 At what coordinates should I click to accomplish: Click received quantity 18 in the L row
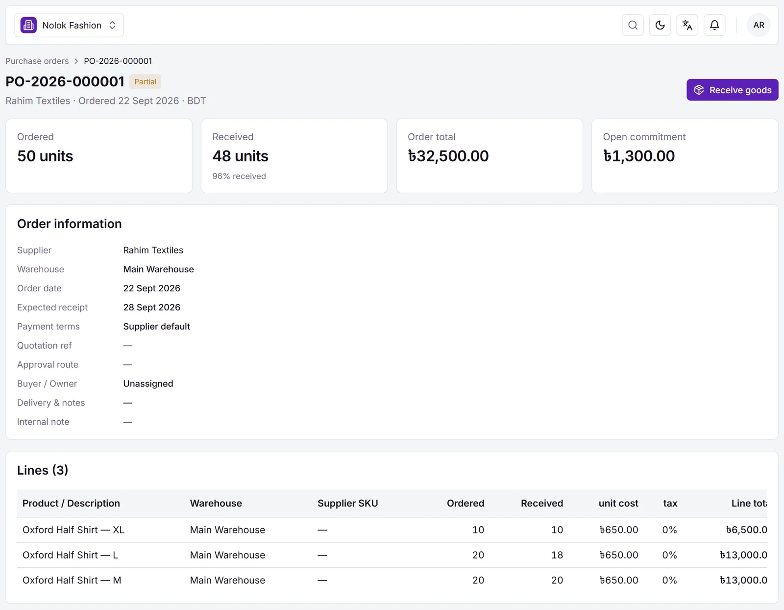557,555
